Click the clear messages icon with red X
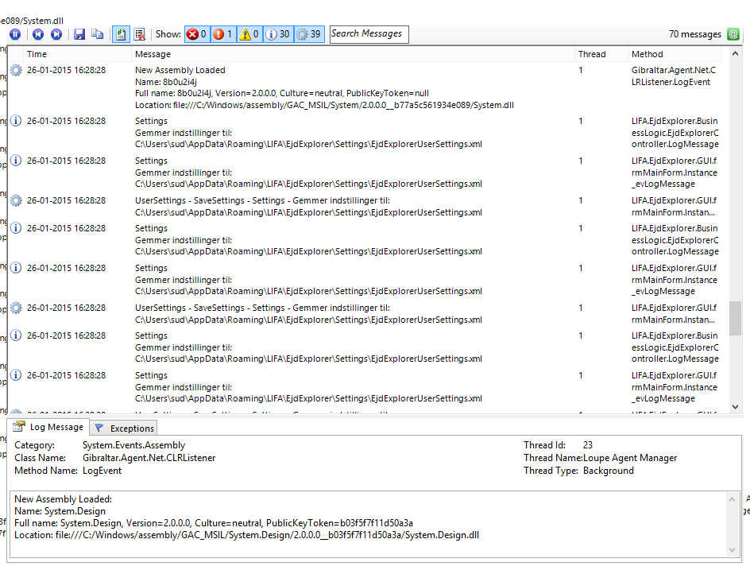 pos(140,34)
